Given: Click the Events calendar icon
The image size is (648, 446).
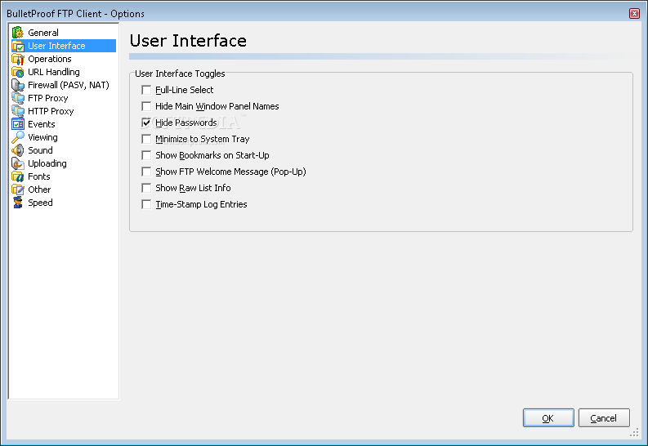Looking at the screenshot, I should 17,124.
